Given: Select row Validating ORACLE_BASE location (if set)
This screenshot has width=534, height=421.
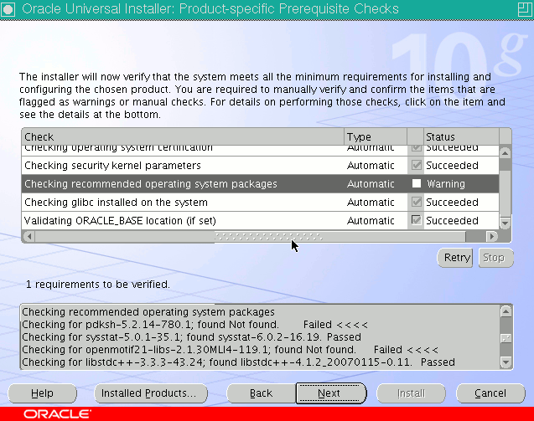Looking at the screenshot, I should coord(260,220).
